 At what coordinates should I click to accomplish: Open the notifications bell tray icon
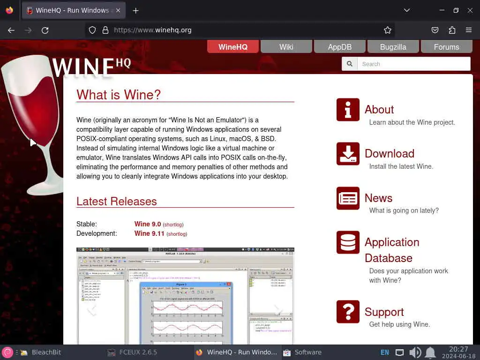(430, 352)
